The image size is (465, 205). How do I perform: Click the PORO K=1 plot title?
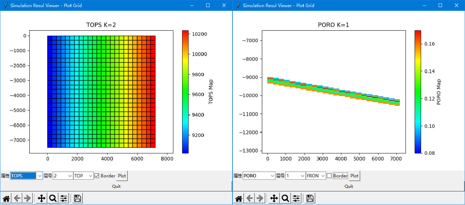(x=334, y=25)
